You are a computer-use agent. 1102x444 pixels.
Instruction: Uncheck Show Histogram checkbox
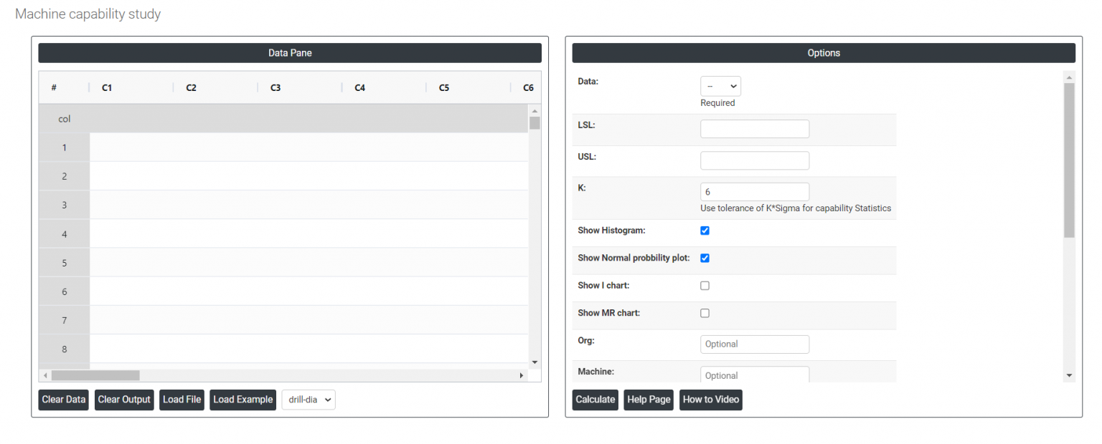[705, 231]
